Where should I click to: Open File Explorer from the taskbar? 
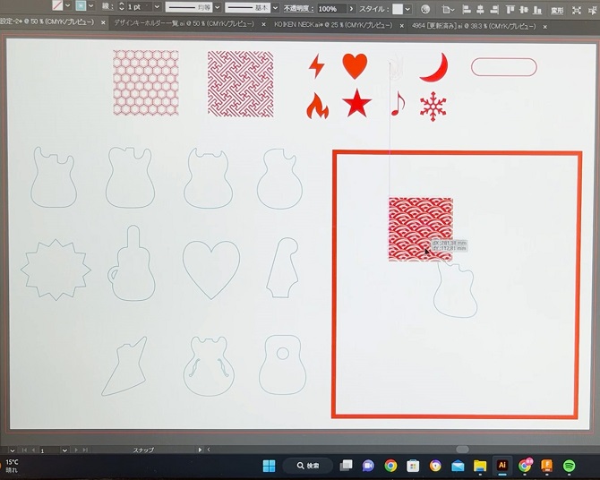coord(480,466)
